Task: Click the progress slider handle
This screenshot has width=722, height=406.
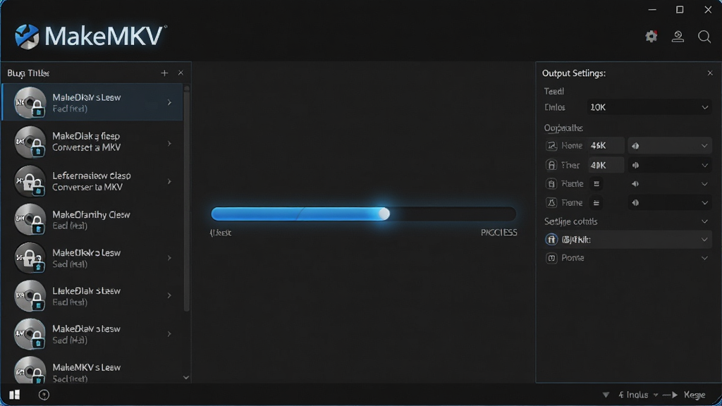Action: coord(384,214)
